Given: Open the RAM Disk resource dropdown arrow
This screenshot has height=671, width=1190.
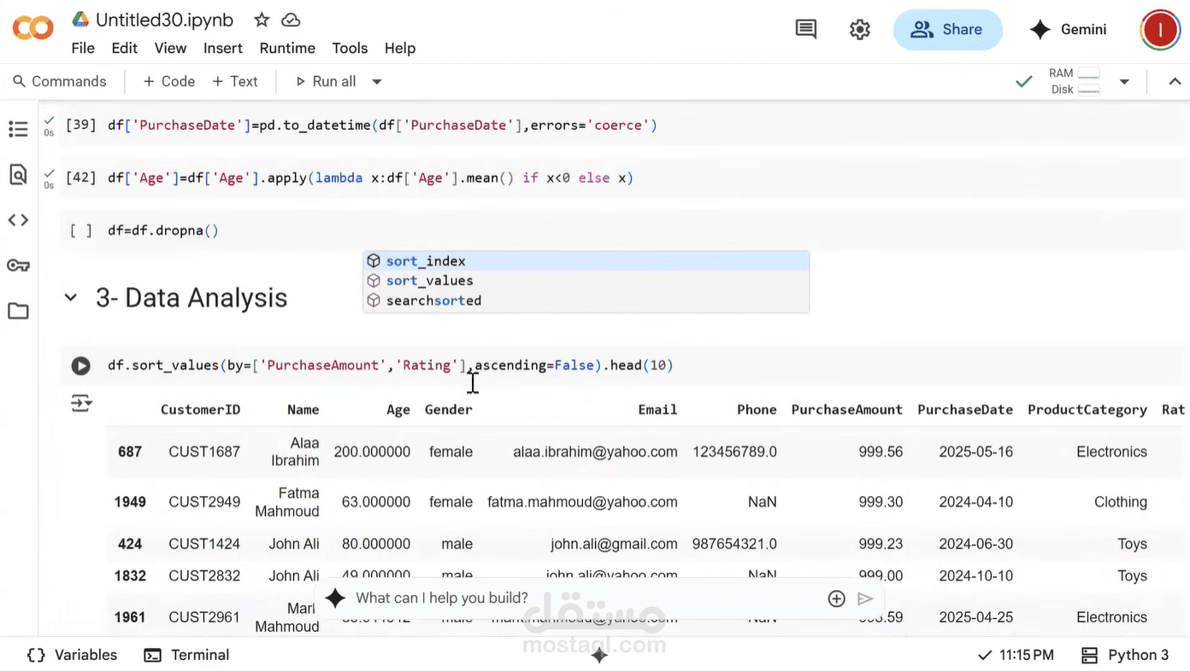Looking at the screenshot, I should click(1124, 82).
